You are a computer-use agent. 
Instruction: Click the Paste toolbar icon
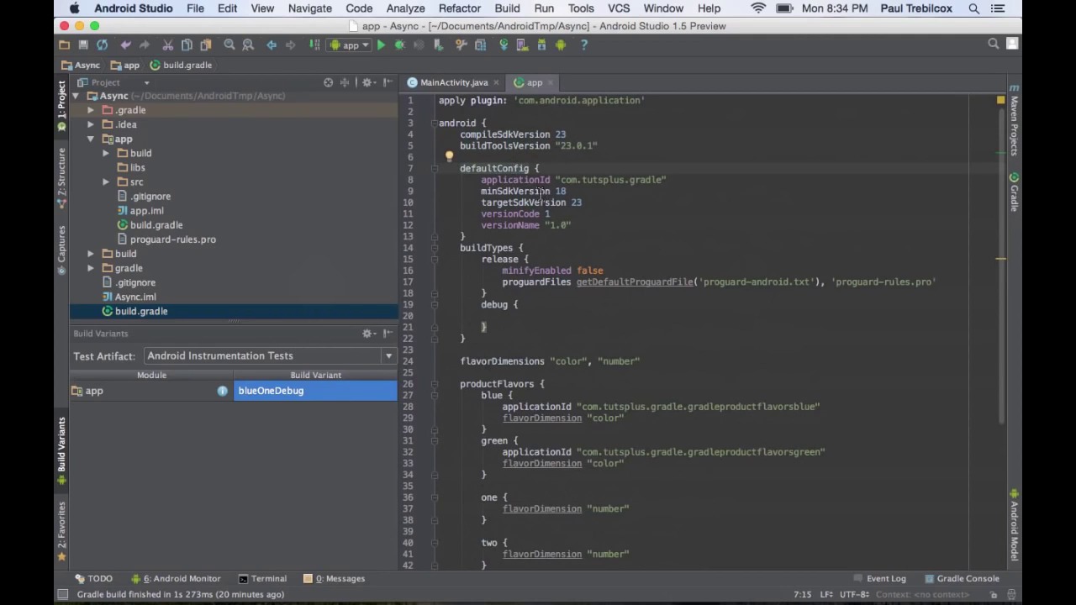click(x=206, y=45)
